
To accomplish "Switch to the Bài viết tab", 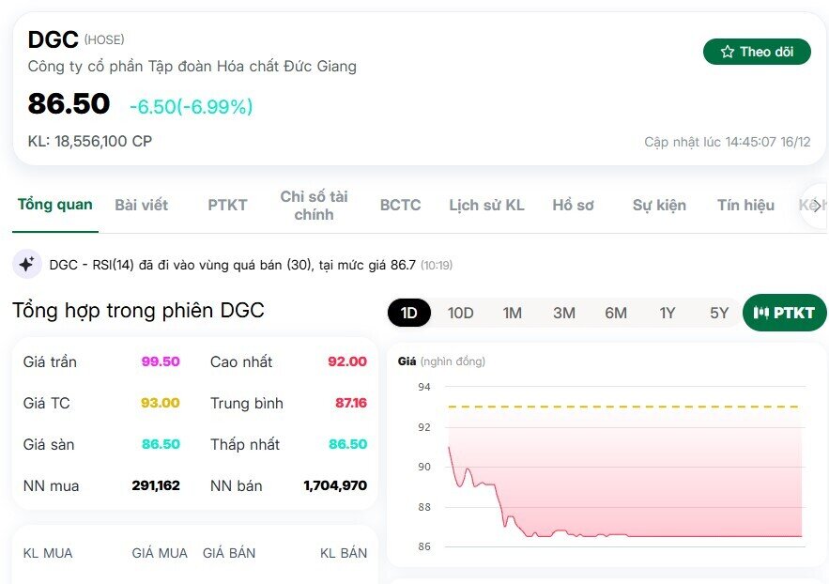I will (x=142, y=205).
